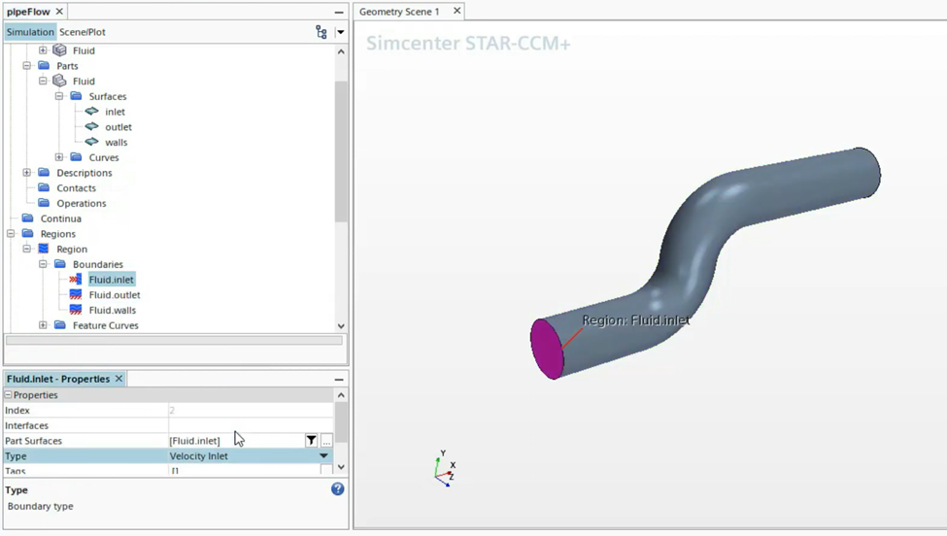Expand the Descriptions folder
The height and width of the screenshot is (536, 947).
(x=27, y=173)
